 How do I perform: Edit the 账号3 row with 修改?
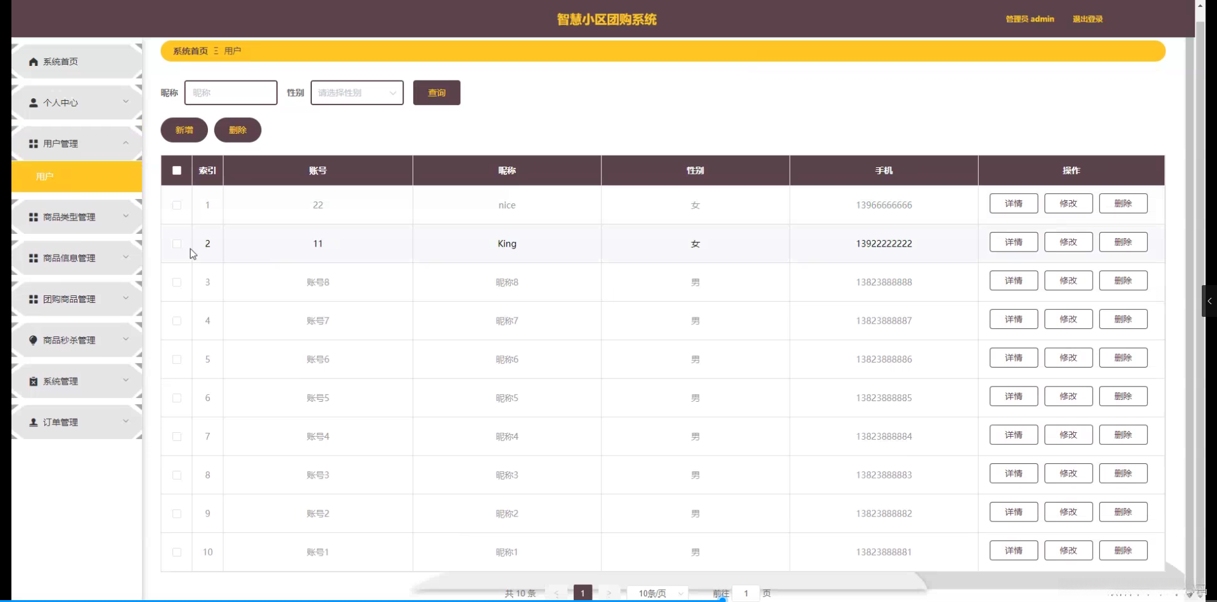pos(1069,474)
